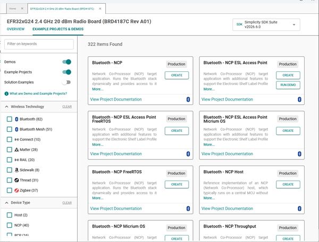
Task: Check the Connect (10) checkbox
Action: [10, 139]
